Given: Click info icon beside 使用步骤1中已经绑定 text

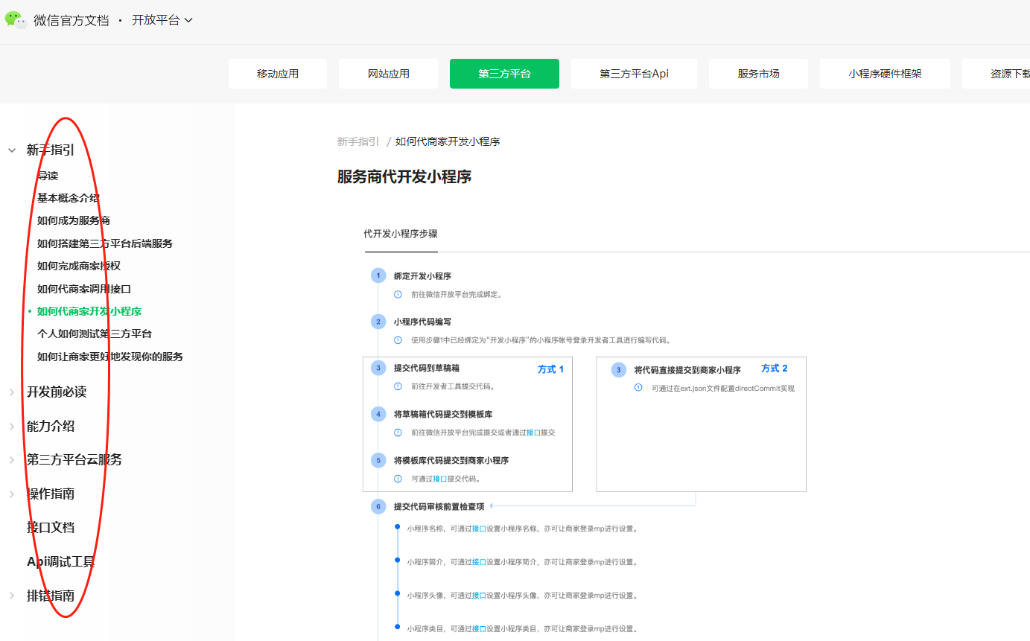Looking at the screenshot, I should (398, 340).
